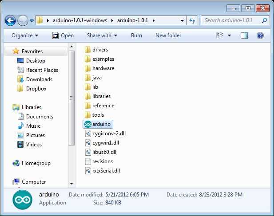Expand arrow before arduino-1.0.1-windows breadcrumb

[48, 20]
